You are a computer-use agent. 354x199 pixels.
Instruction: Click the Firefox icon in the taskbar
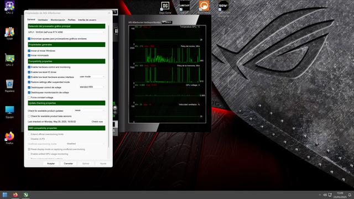(x=15, y=195)
